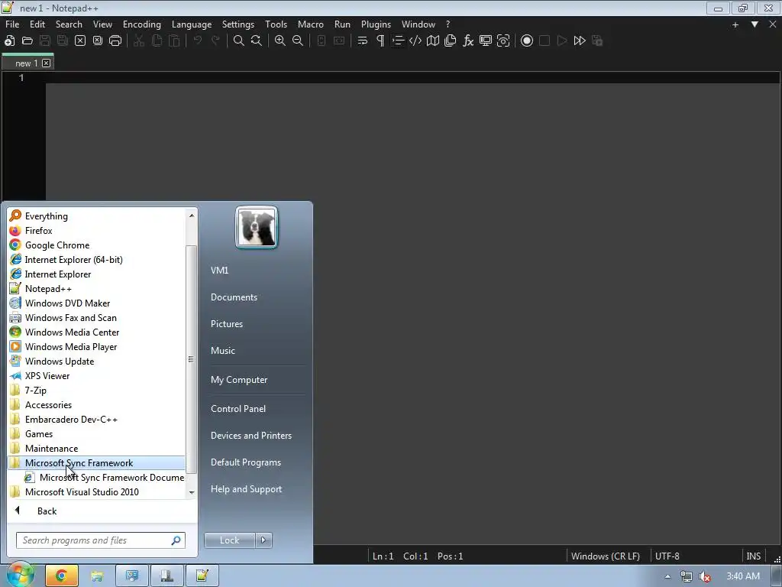The image size is (782, 587).
Task: Click the Save toolbar icon
Action: pyautogui.click(x=45, y=41)
